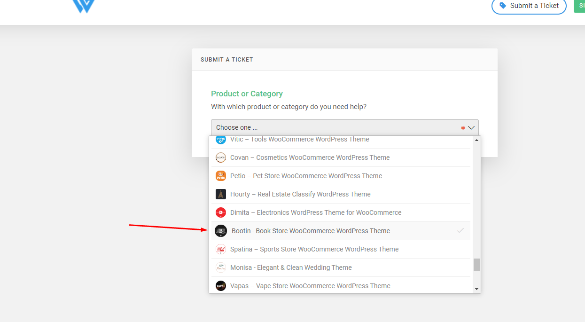The width and height of the screenshot is (585, 322).
Task: Click the blue site logo in header
Action: 84,6
